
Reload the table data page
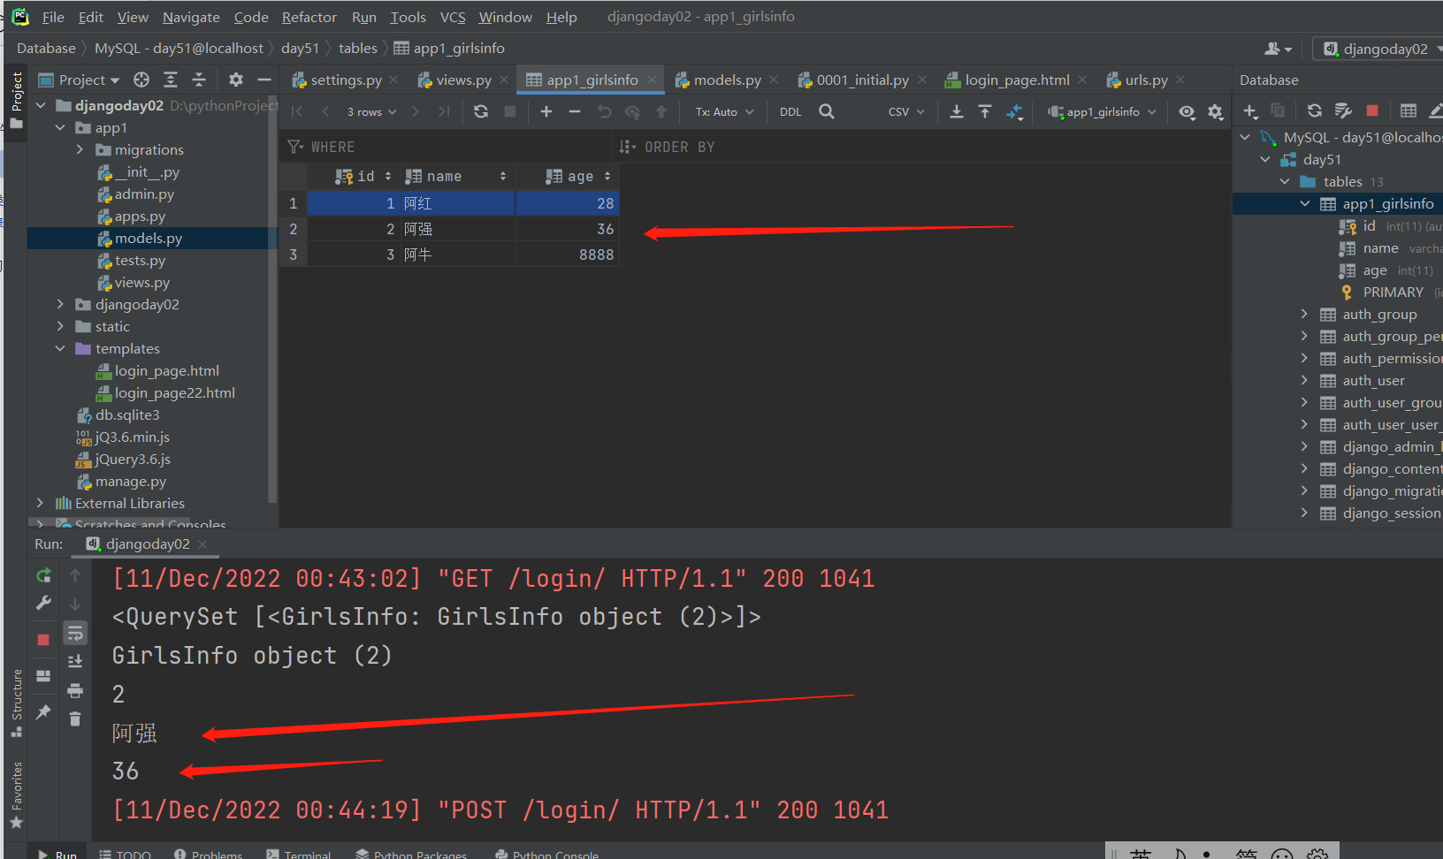pyautogui.click(x=481, y=111)
